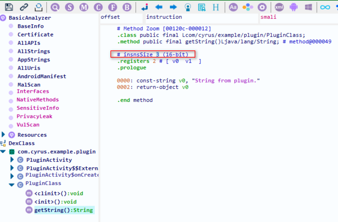Expand the Resources node arrow
The width and height of the screenshot is (338, 222).
click(x=3, y=134)
